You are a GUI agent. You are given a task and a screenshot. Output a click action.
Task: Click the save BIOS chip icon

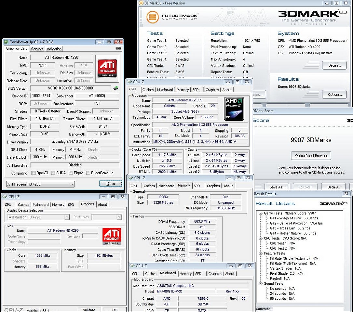(x=115, y=88)
